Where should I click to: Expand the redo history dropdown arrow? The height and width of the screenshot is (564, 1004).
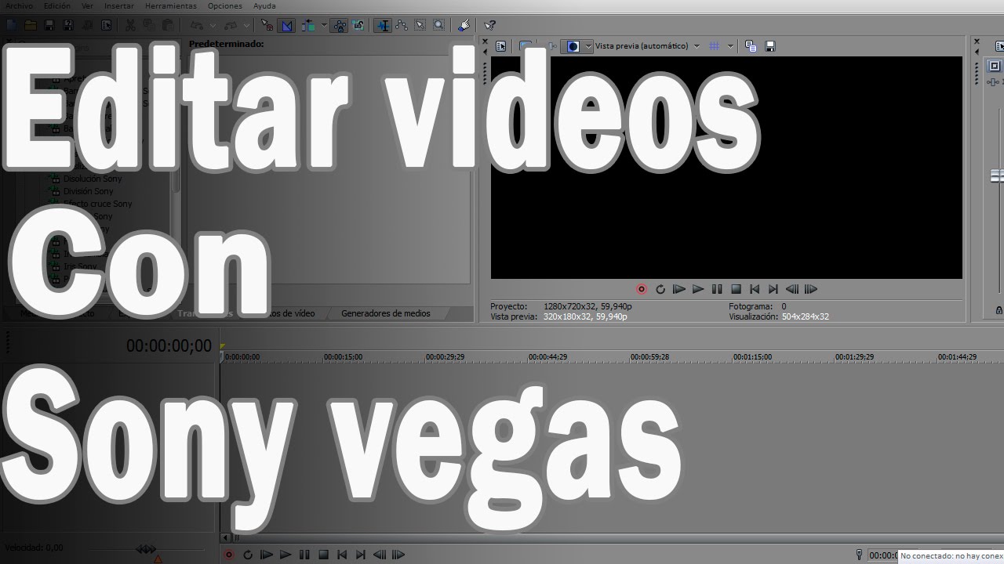coord(246,25)
